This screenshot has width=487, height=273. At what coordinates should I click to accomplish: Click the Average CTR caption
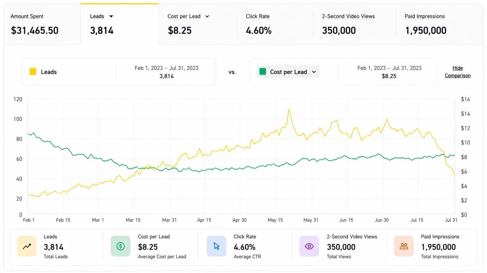247,257
